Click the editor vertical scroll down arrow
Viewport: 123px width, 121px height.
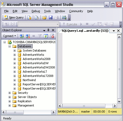[119, 101]
